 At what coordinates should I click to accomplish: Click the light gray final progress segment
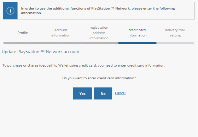click(175, 43)
